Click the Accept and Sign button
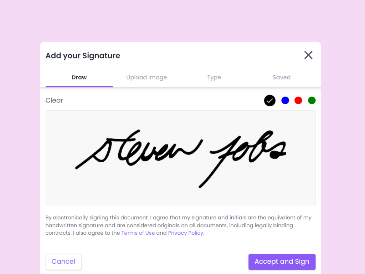 tap(282, 262)
